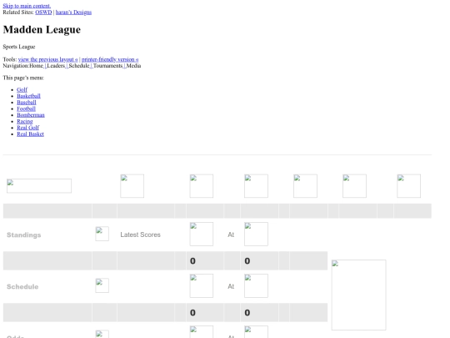Click the team image left of "At" in Latest Scores row

[x=202, y=234]
